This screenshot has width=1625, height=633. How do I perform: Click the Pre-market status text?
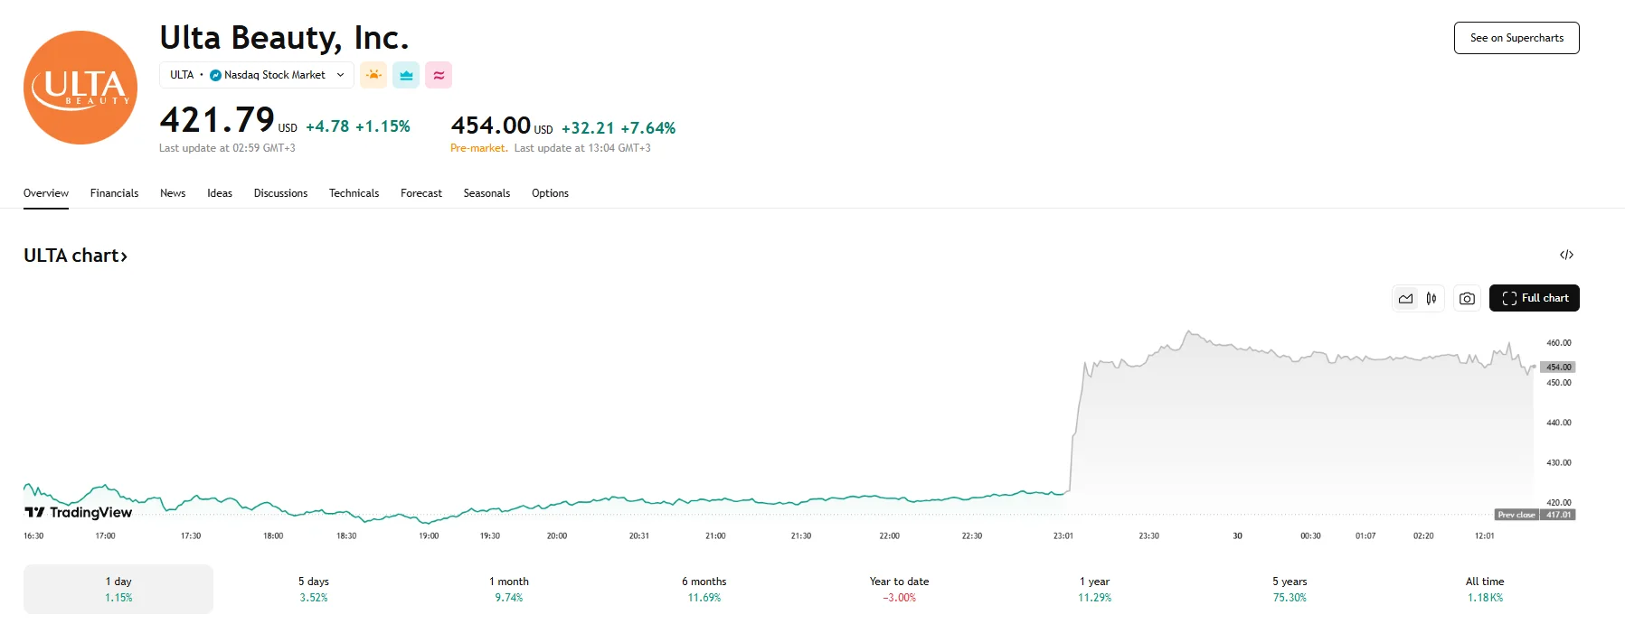(478, 148)
